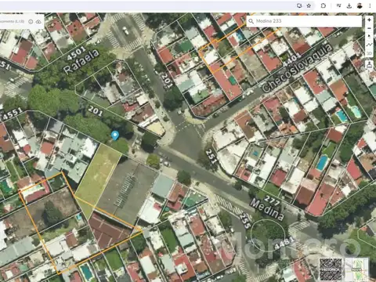Select the satellite imagery basemap thumbnail
The height and width of the screenshot is (282, 376).
pos(331,269)
